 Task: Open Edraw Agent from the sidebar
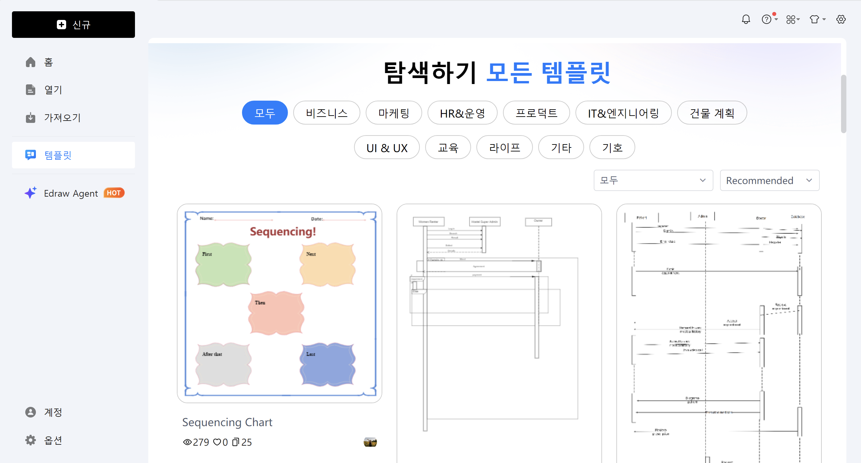71,193
